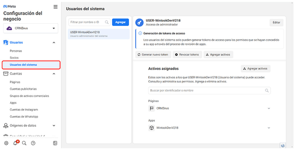The image size is (294, 149).
Task: Open notifications bell with red badge
Action: (x=15, y=143)
